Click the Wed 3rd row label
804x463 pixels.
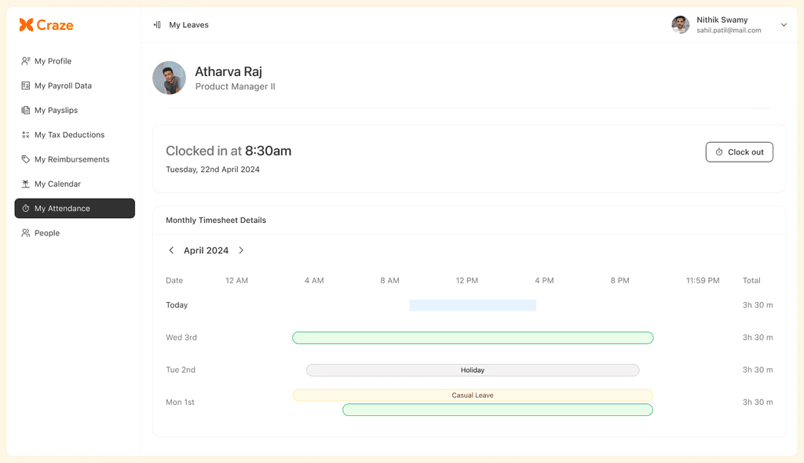[x=181, y=337]
